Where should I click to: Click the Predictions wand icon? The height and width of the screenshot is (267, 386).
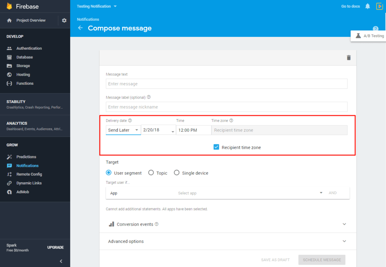click(x=9, y=157)
